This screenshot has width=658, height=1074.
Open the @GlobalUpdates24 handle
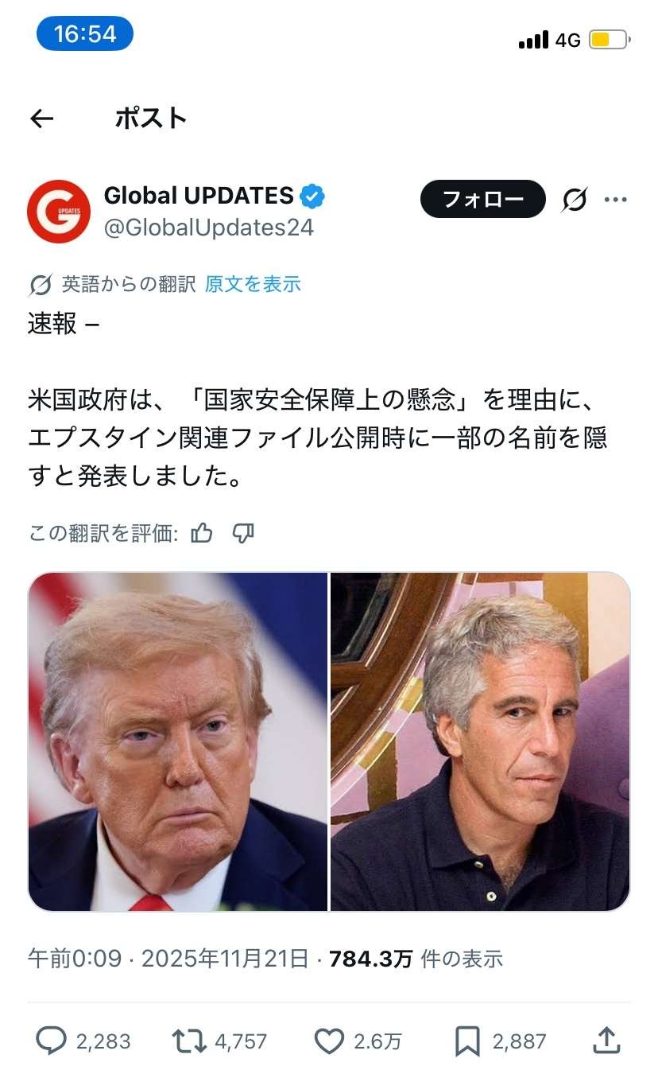[209, 228]
